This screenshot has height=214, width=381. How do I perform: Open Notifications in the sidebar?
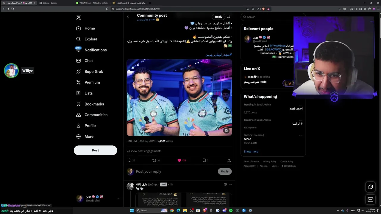pos(91,50)
